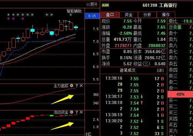Viewport: 193px width, 136px height.
Task: Open help for 流动资金 indicator
Action: pos(77,112)
